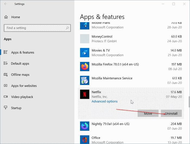Click the Offline maps sidebar icon
Viewport: 190px width, 144px height.
point(6,74)
